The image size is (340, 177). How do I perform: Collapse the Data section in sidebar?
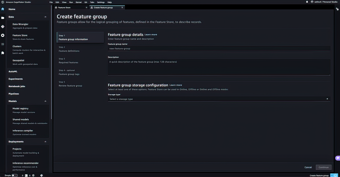point(45,17)
